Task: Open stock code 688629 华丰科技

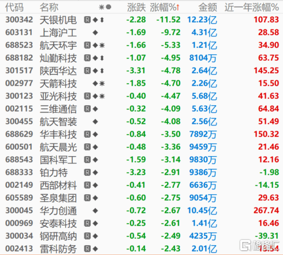Action: pos(19,134)
